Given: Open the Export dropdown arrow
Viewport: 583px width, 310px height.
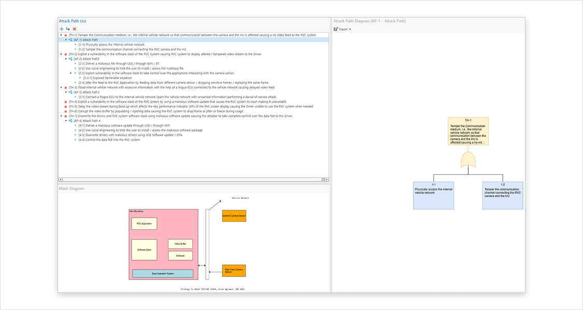Looking at the screenshot, I should point(350,29).
